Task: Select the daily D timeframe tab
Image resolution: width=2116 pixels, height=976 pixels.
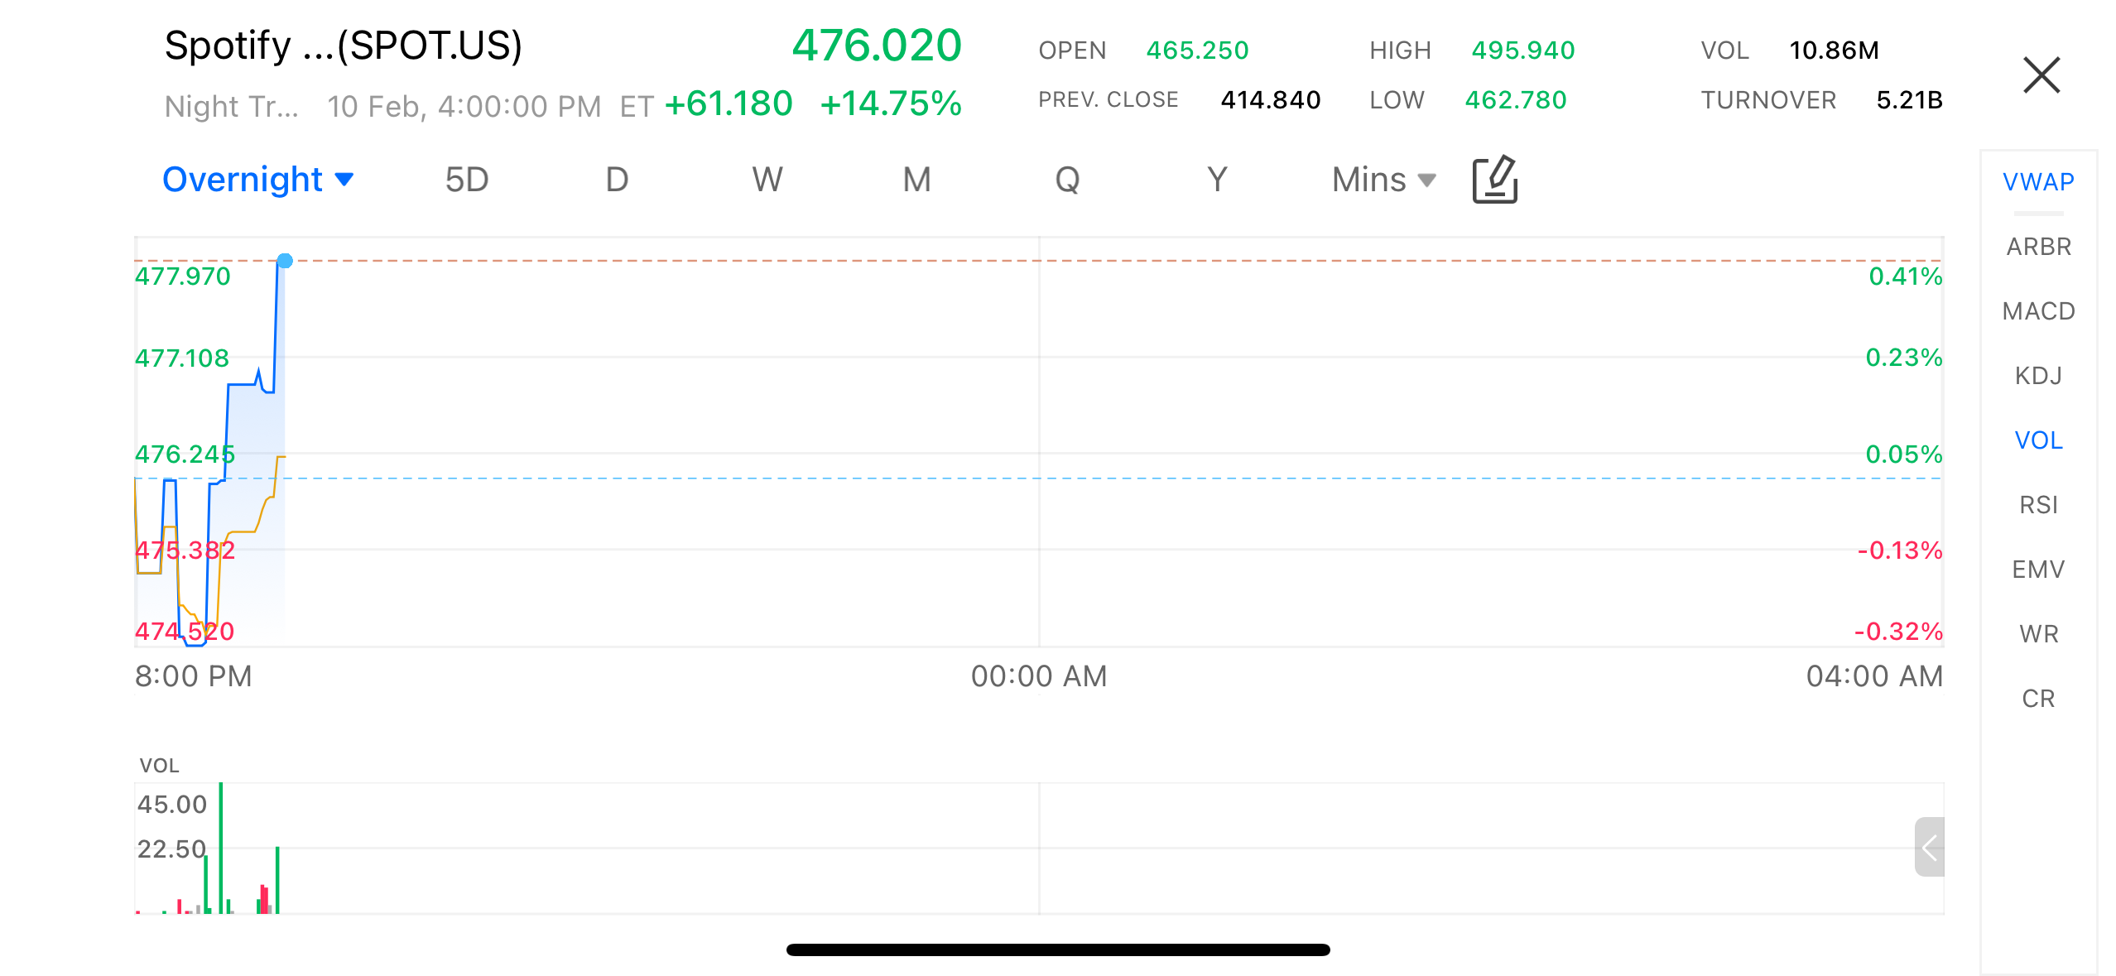Action: click(617, 180)
